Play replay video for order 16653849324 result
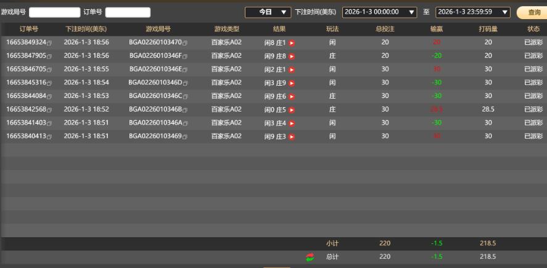 pyautogui.click(x=292, y=43)
